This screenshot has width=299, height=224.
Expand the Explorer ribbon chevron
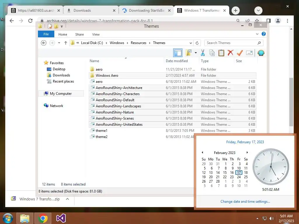(257, 34)
